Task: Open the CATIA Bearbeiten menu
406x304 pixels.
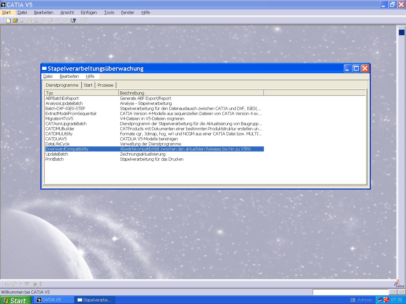Action: click(x=44, y=12)
